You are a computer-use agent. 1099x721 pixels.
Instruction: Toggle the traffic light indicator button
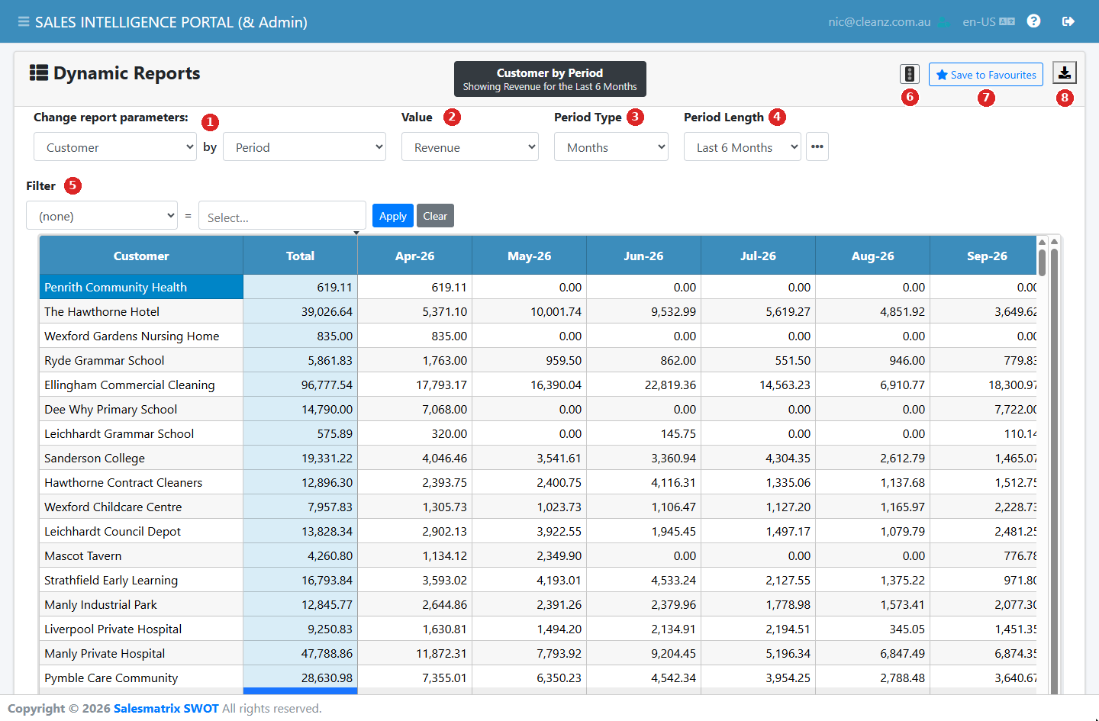click(909, 74)
